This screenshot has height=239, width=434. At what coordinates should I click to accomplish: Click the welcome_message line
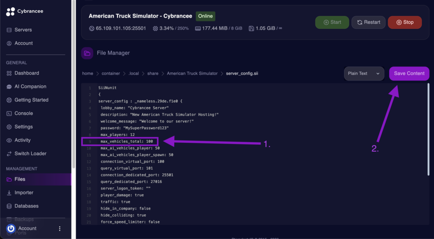[x=147, y=122]
